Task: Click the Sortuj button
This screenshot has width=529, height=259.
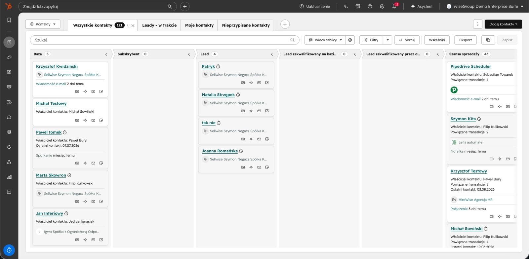Action: point(407,40)
